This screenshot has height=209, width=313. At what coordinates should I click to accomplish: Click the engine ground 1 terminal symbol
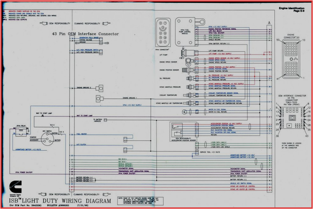point(99,99)
